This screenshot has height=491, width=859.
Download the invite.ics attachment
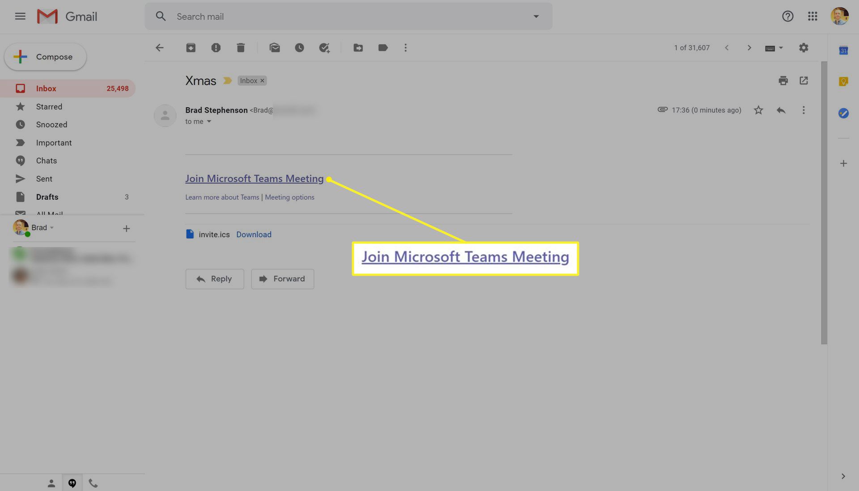click(254, 235)
